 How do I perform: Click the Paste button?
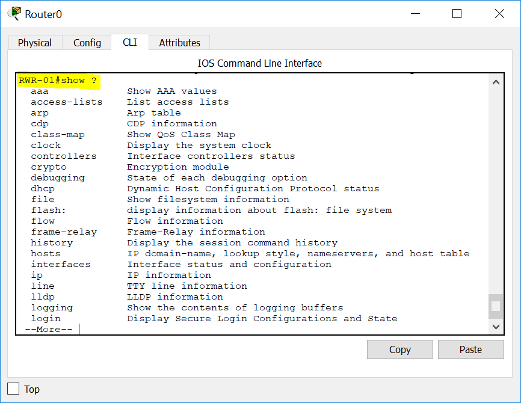(x=470, y=349)
